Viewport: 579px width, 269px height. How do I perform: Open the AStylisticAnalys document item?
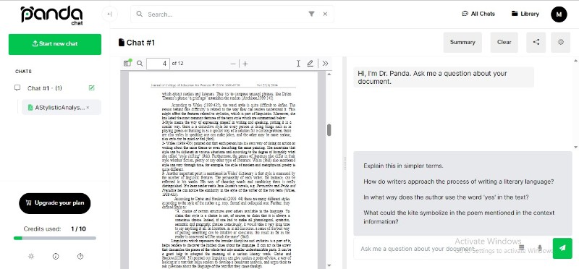coord(59,107)
